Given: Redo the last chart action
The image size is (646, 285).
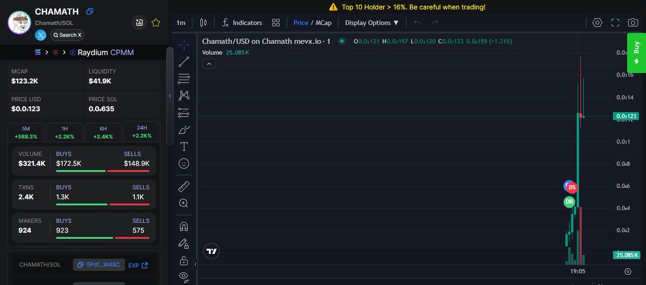Looking at the screenshot, I should pos(435,23).
